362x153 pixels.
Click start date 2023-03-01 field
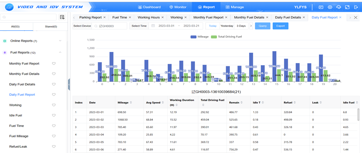(166, 26)
